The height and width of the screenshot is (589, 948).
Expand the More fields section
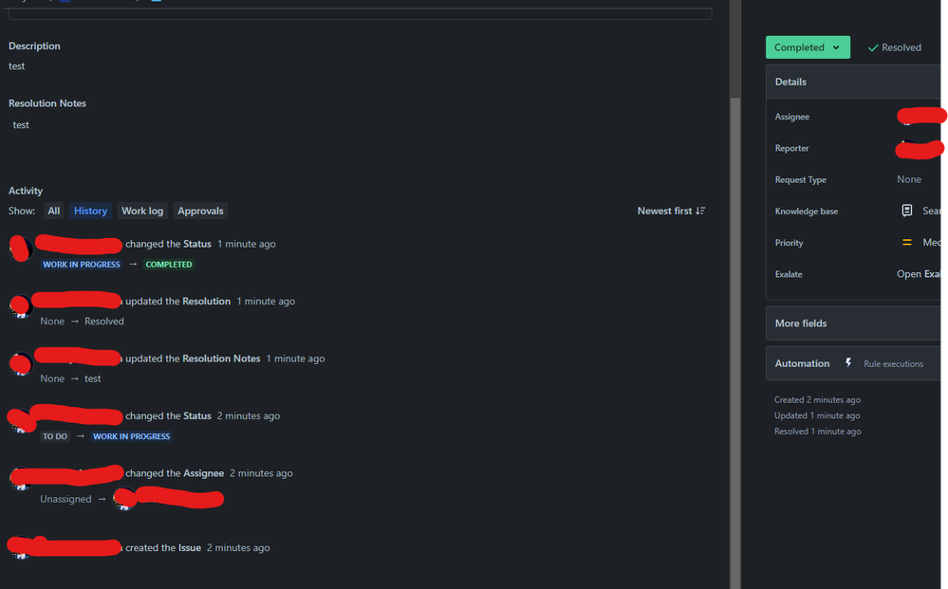pos(853,323)
